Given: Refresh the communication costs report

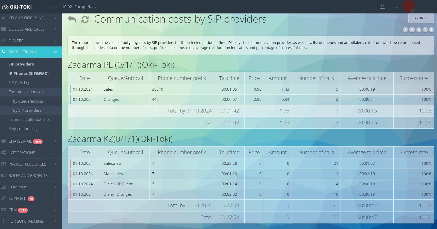Looking at the screenshot, I should tap(85, 20).
